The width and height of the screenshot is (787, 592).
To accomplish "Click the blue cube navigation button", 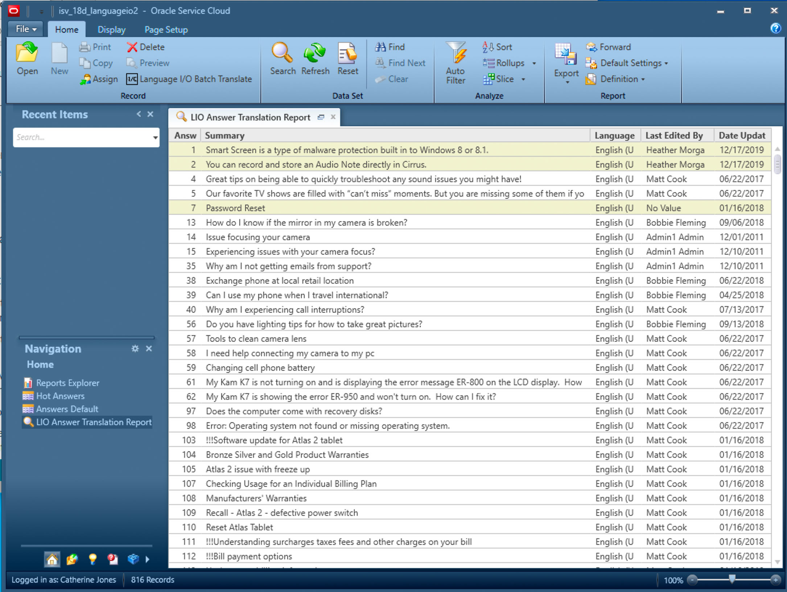I will tap(133, 559).
